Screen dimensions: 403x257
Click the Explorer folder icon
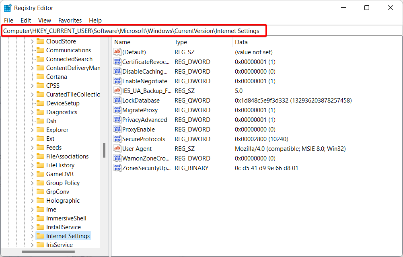tap(40, 130)
